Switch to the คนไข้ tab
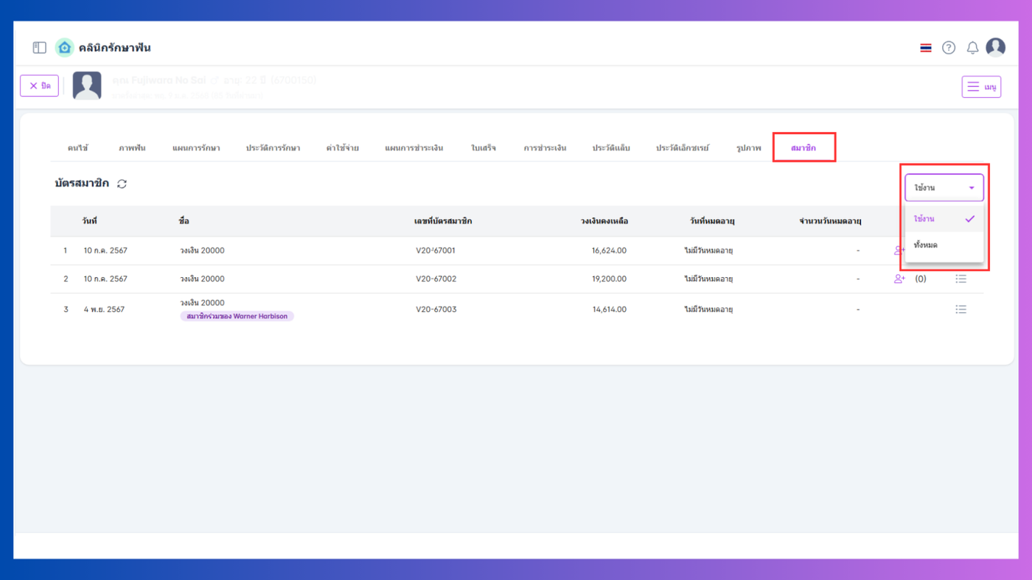Image resolution: width=1032 pixels, height=580 pixels. pyautogui.click(x=77, y=148)
